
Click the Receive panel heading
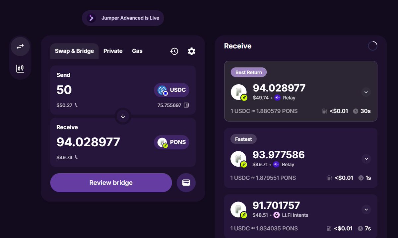[x=238, y=46]
